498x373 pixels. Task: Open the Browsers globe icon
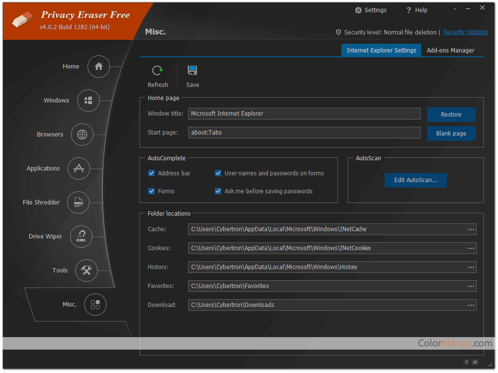(82, 135)
